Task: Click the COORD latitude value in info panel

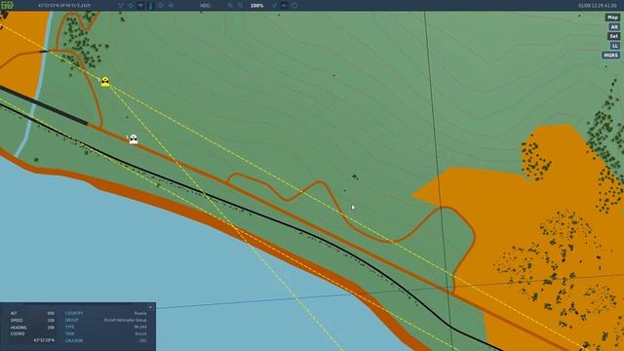Action: pyautogui.click(x=44, y=340)
